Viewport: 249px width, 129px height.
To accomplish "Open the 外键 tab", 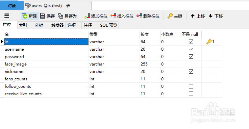I will (41, 25).
